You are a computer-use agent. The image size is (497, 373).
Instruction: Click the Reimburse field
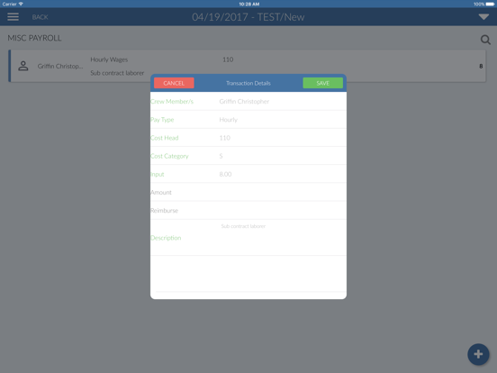coord(248,211)
